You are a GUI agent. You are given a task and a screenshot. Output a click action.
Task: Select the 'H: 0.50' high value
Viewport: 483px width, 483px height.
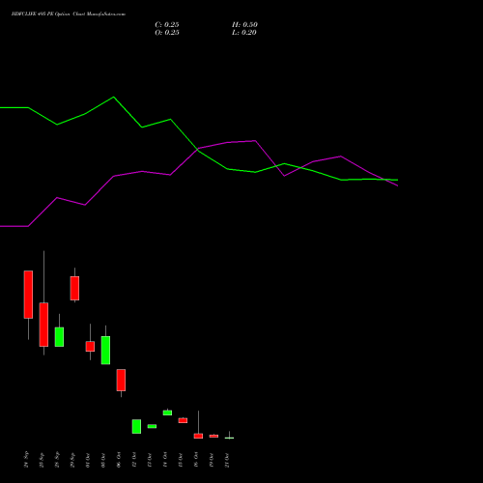(244, 25)
